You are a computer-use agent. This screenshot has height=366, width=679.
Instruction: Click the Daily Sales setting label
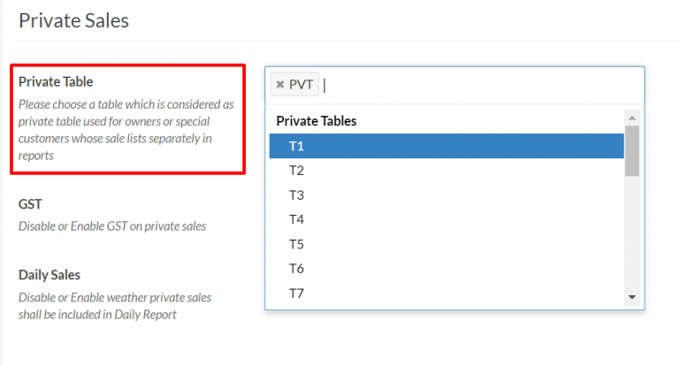click(50, 275)
